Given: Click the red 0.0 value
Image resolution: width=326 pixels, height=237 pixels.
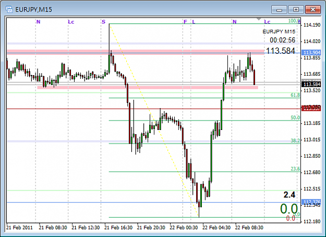Looking at the screenshot, I should tap(291, 218).
